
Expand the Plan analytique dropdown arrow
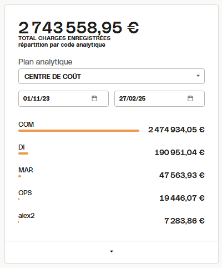(x=198, y=76)
